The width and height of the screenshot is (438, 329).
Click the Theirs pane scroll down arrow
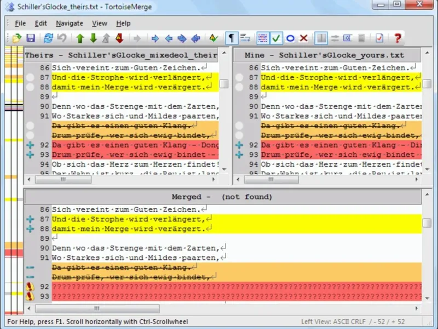[224, 169]
